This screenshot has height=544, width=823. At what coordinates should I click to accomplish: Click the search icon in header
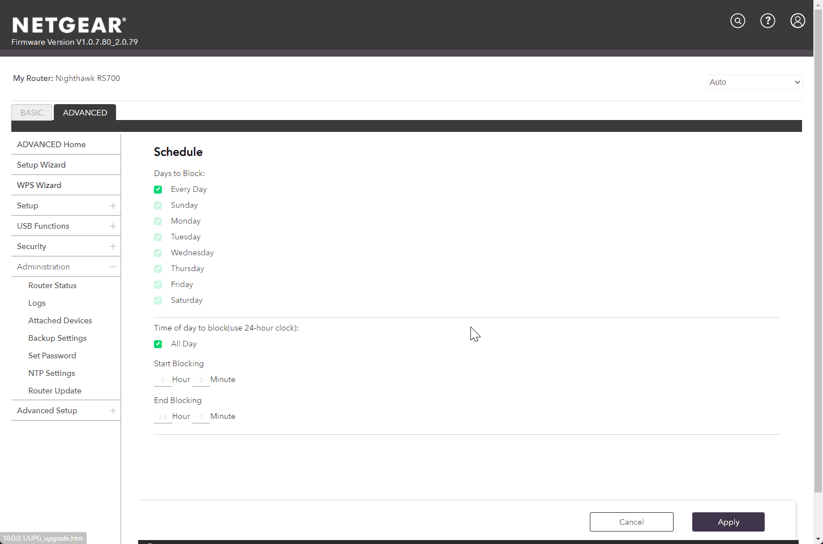click(738, 21)
